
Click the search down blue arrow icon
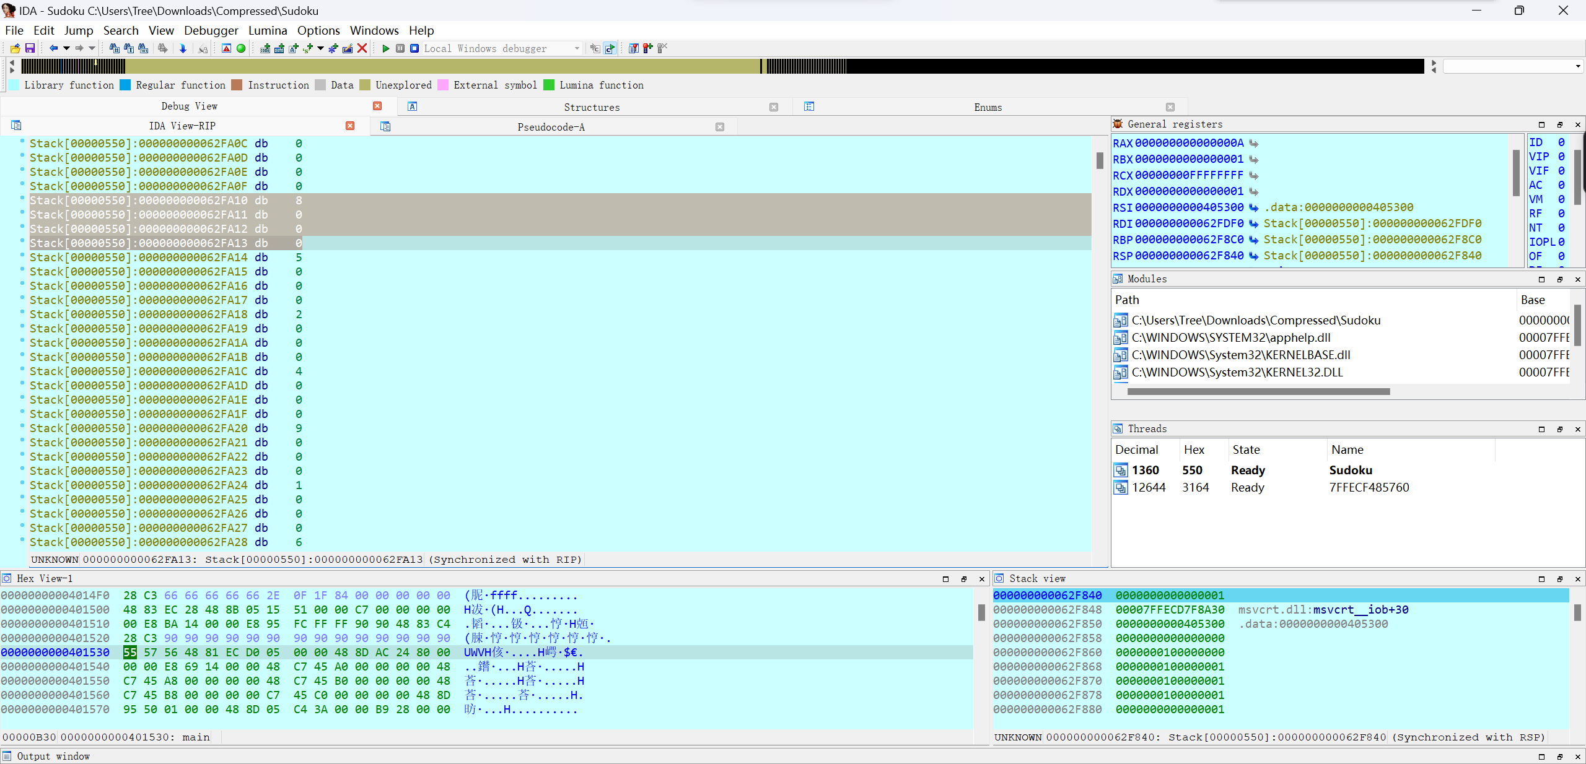tap(183, 48)
